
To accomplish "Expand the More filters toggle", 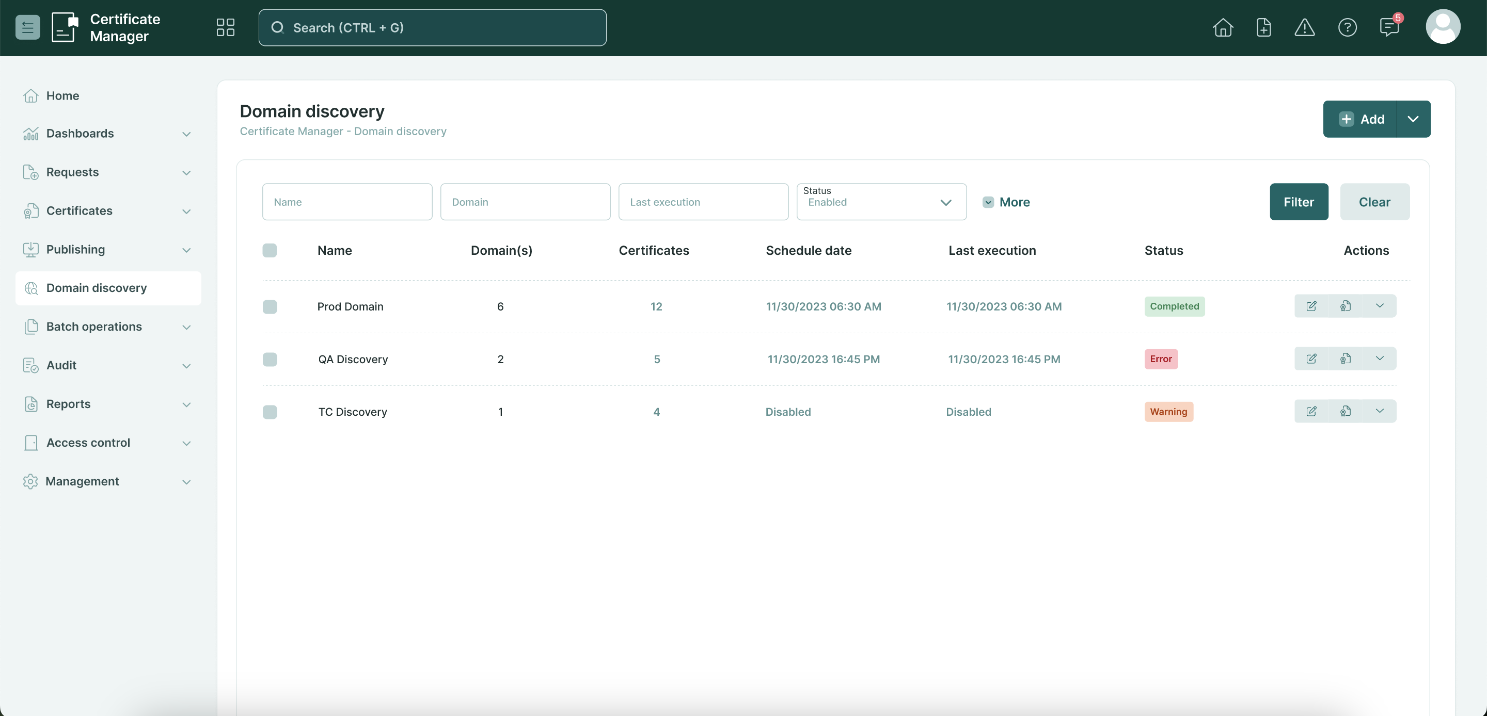I will pyautogui.click(x=1006, y=202).
